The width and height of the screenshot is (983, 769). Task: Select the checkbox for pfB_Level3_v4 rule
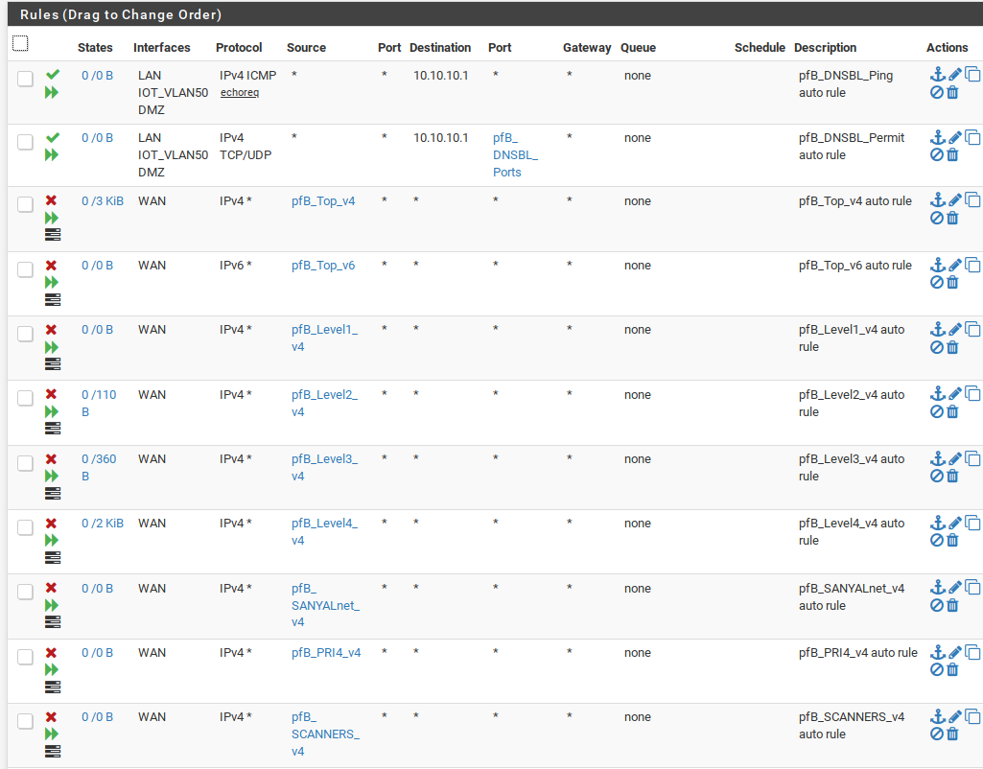pyautogui.click(x=25, y=463)
